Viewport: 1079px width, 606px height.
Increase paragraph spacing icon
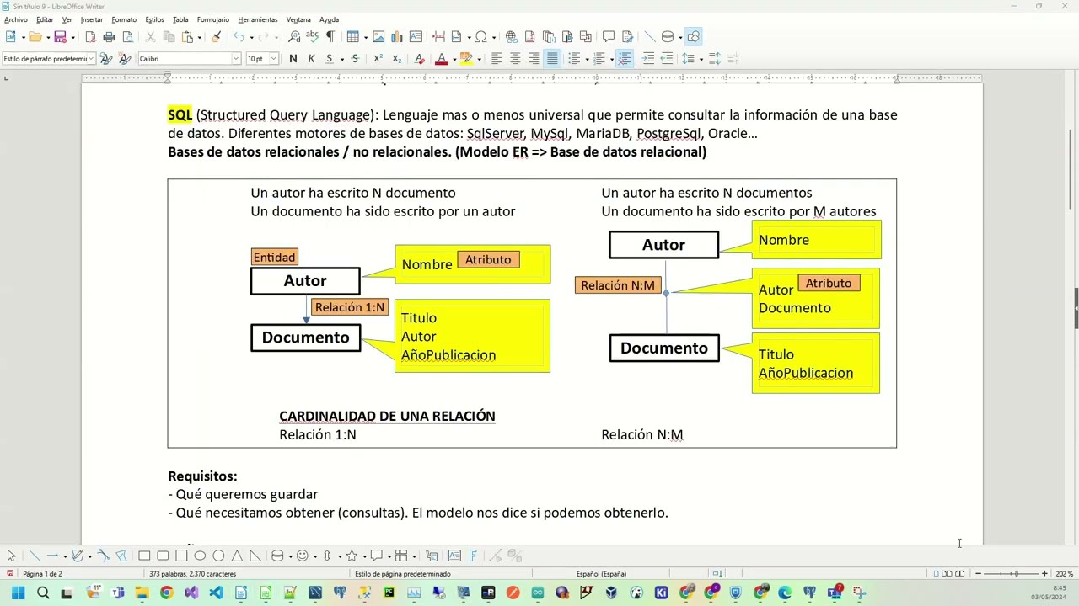click(714, 59)
